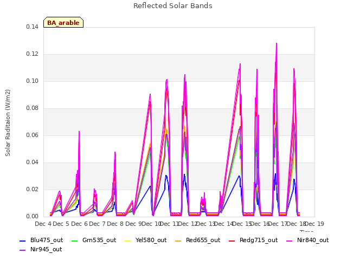This screenshot has height=260, width=347.
Task: Click the green Grn535_out legend color marker
Action: pyautogui.click(x=75, y=240)
